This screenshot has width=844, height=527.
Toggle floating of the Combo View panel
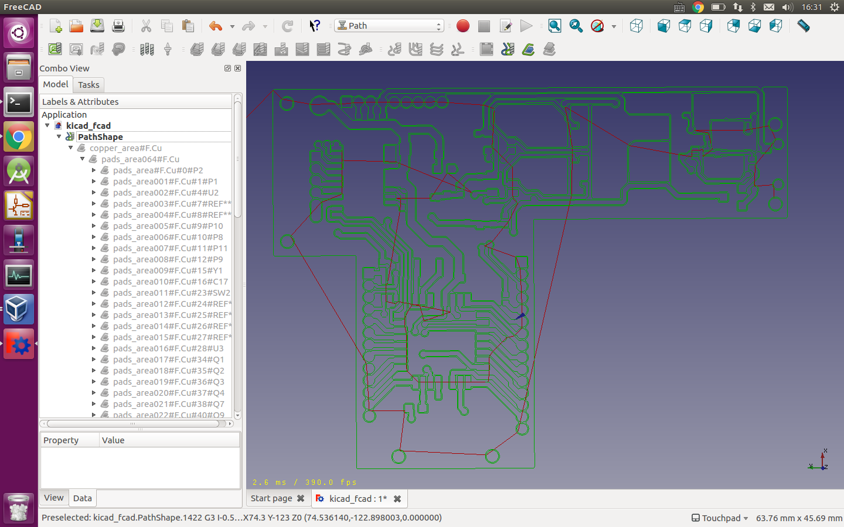(227, 69)
